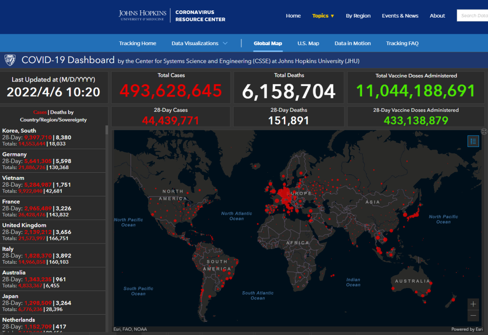
Task: Go to the Home page
Action: point(293,15)
